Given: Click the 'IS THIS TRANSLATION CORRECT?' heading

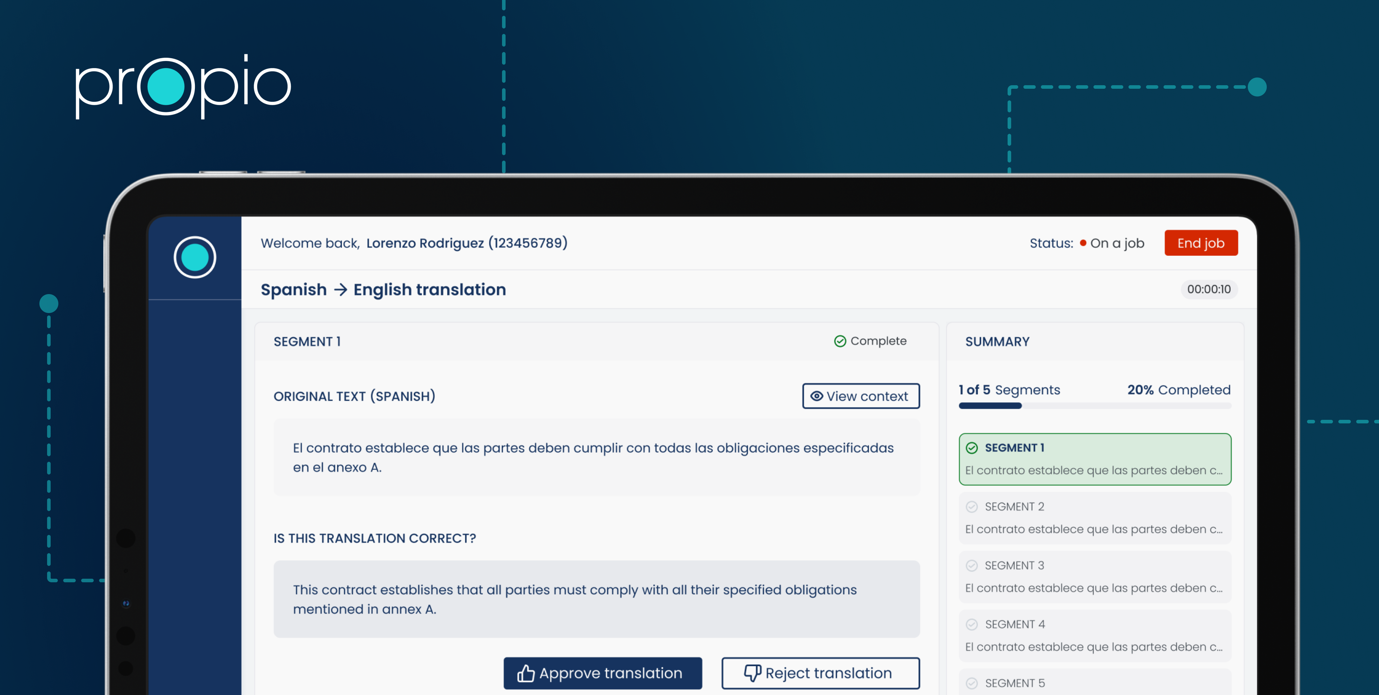Looking at the screenshot, I should (x=375, y=538).
